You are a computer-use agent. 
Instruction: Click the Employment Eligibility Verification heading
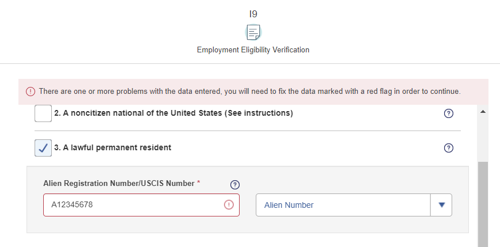253,50
